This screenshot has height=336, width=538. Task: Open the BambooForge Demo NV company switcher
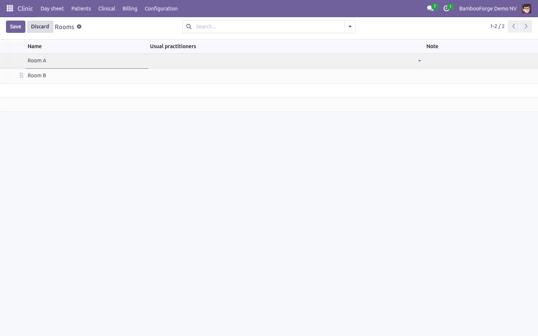coord(488,8)
